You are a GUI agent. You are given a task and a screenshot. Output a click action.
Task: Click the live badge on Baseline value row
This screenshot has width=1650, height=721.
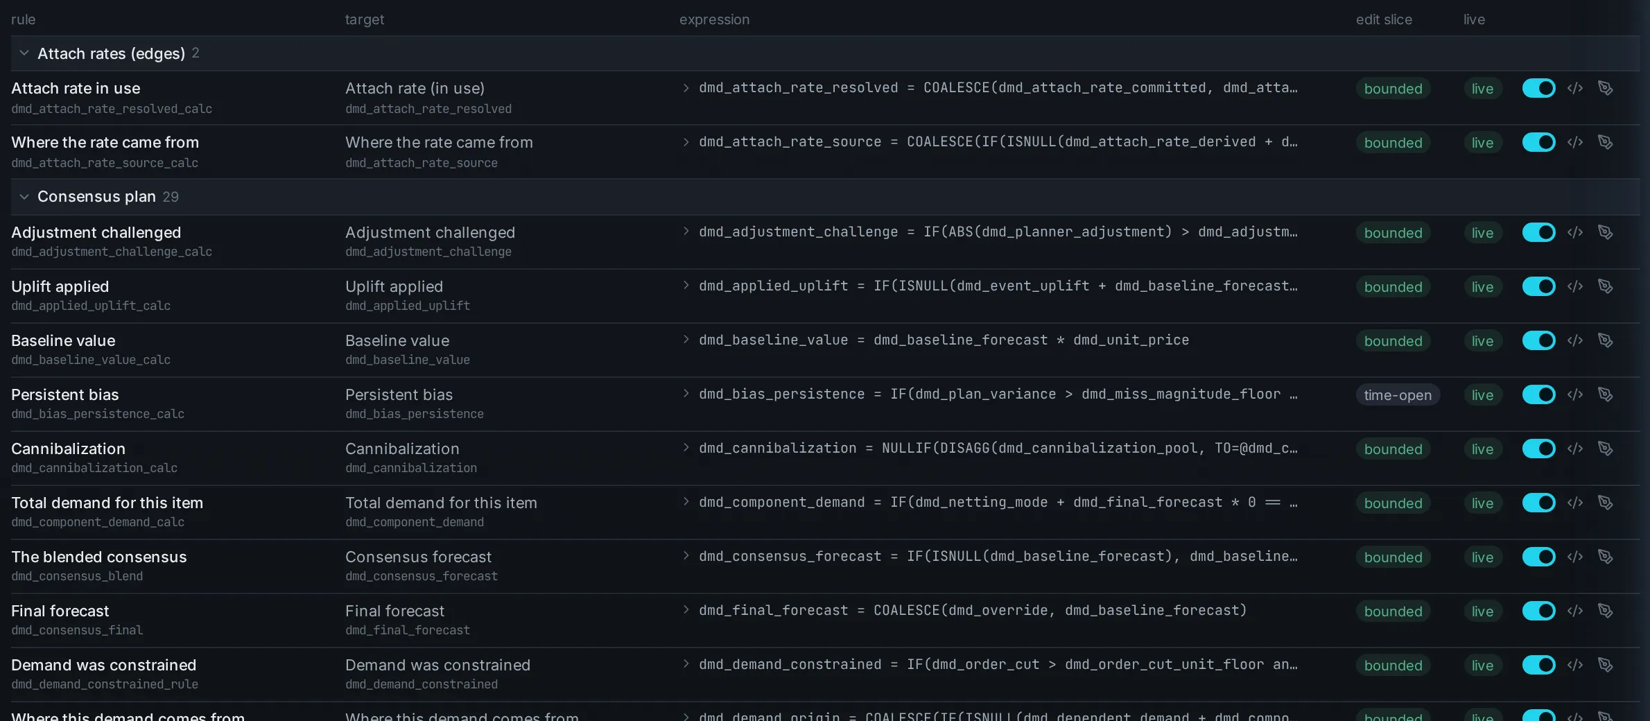[x=1482, y=341]
